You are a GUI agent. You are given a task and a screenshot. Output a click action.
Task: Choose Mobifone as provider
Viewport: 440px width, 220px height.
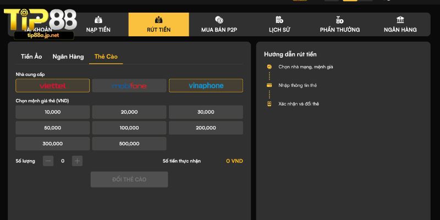coord(129,86)
